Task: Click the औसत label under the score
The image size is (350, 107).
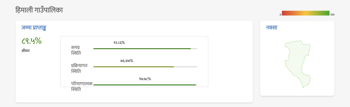Action: pos(25,51)
